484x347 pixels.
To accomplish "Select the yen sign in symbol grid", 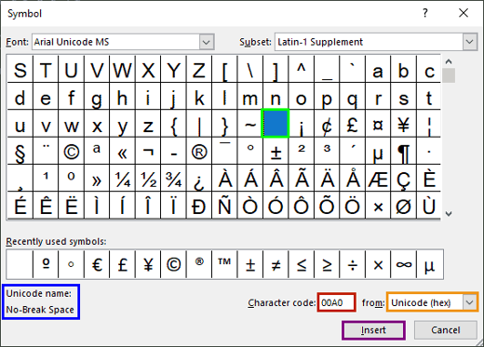I will 403,123.
